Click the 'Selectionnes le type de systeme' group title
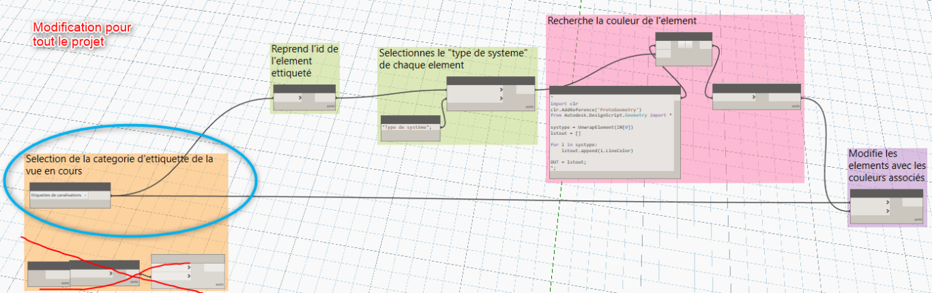 454,59
